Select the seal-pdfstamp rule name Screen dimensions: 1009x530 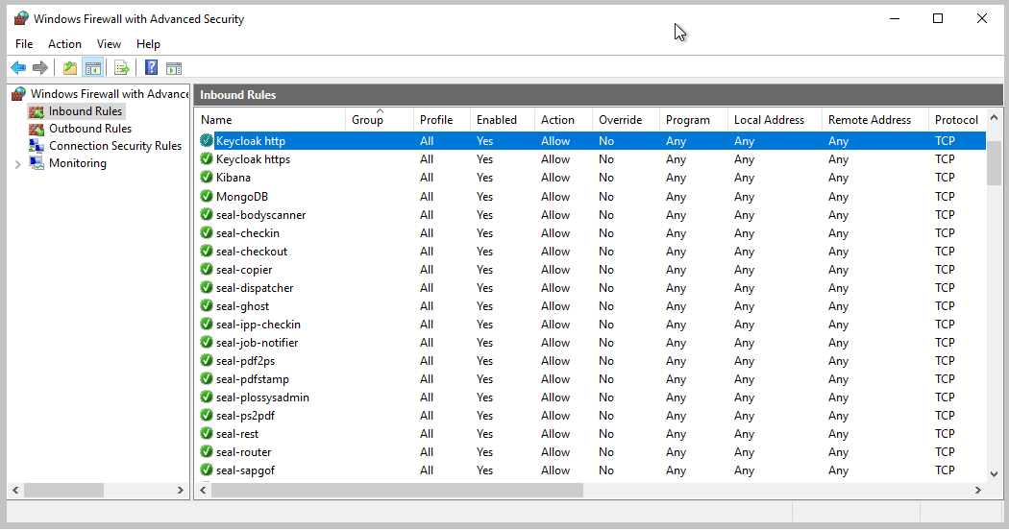[252, 379]
